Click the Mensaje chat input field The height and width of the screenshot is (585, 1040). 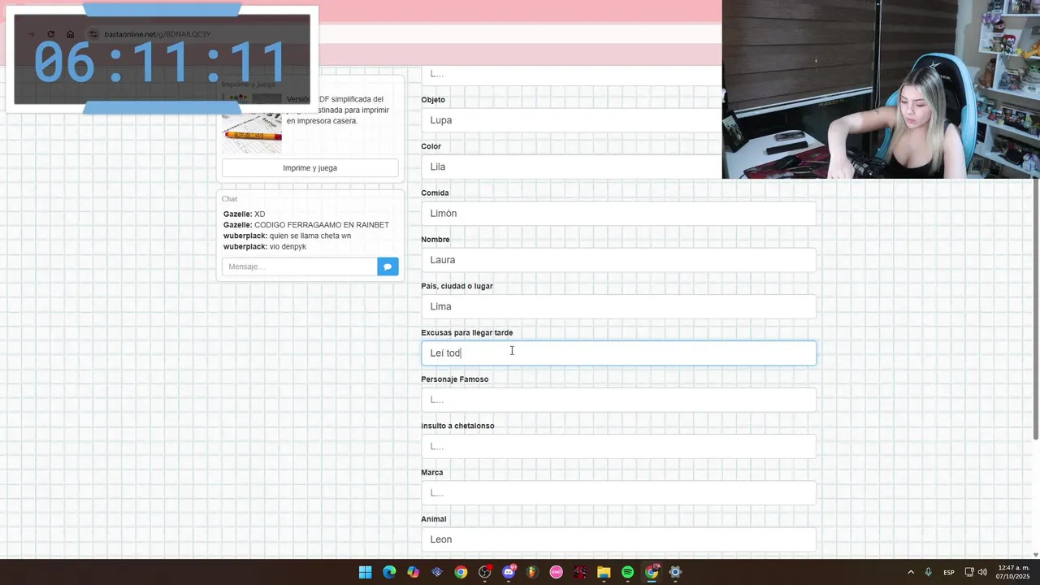click(x=300, y=266)
